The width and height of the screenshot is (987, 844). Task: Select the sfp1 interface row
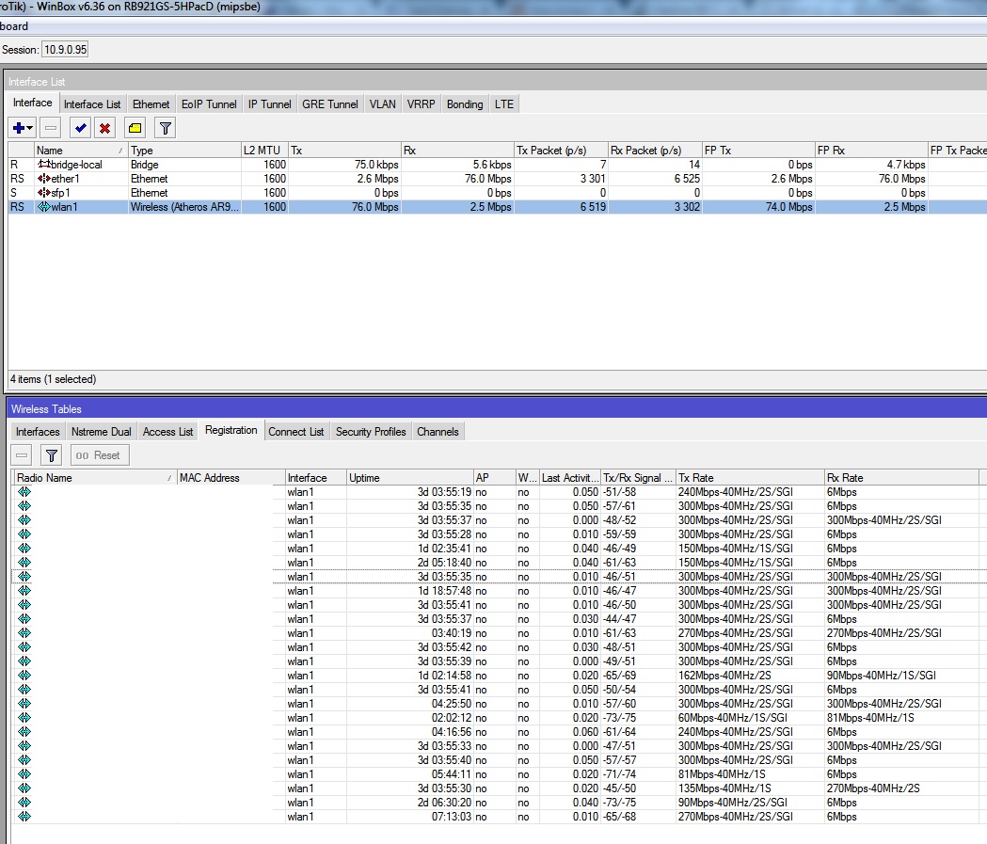pos(498,193)
